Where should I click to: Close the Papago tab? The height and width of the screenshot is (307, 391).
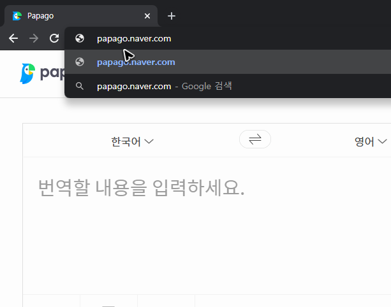(x=147, y=16)
